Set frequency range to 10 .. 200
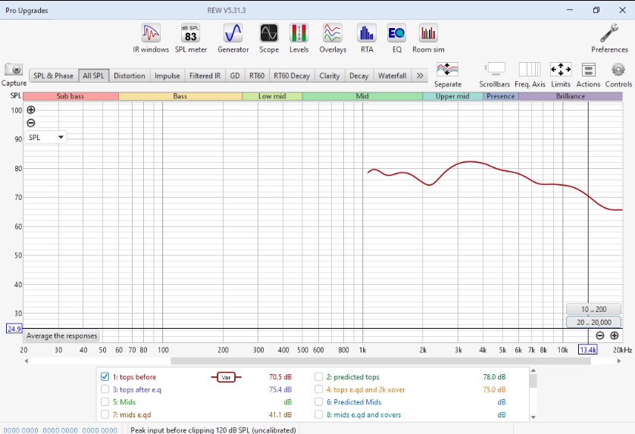This screenshot has width=635, height=434. click(593, 309)
